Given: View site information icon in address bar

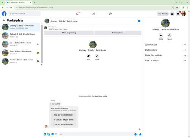Looking at the screenshot, I should point(16,8).
